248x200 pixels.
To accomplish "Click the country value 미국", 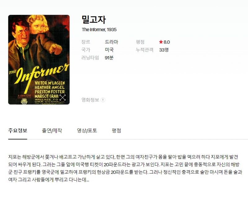I will 109,50.
